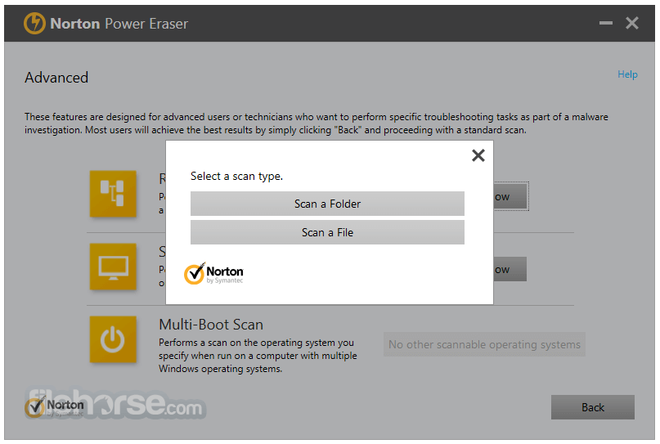Click the Multi-Boot Scan description text

pos(258,356)
